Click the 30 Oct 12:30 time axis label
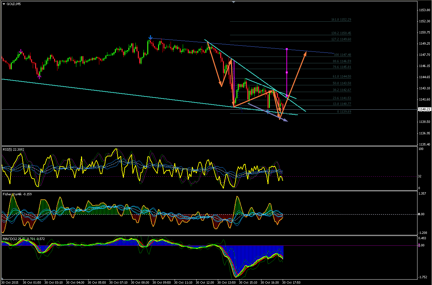Image resolution: width=432 pixels, height=285 pixels. (x=205, y=282)
